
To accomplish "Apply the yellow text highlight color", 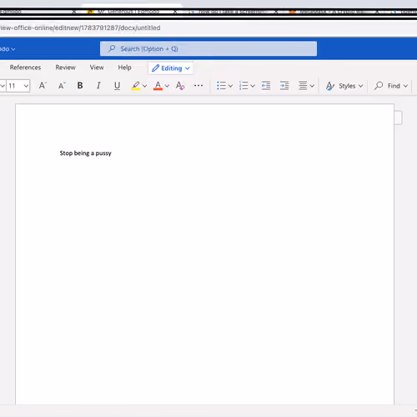I will 136,86.
